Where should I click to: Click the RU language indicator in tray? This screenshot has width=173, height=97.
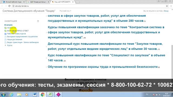pos(147,94)
